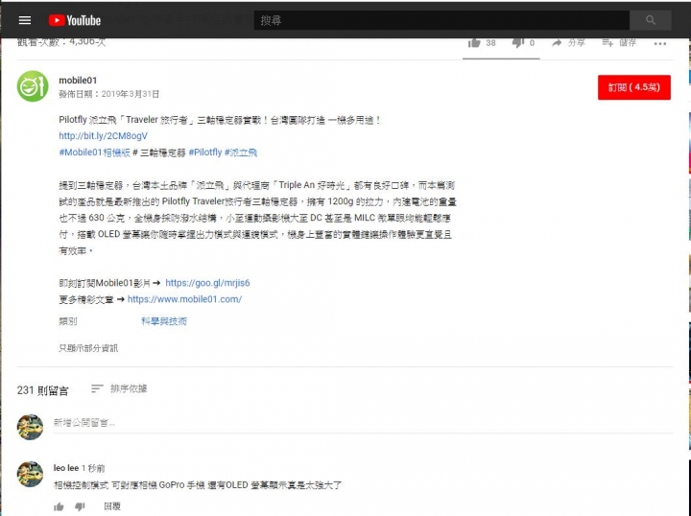Like the video with thumbs up (38)

click(482, 43)
